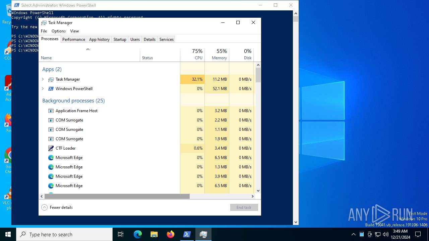Click Fewer details circle arrow icon
The height and width of the screenshot is (241, 429).
pyautogui.click(x=45, y=207)
